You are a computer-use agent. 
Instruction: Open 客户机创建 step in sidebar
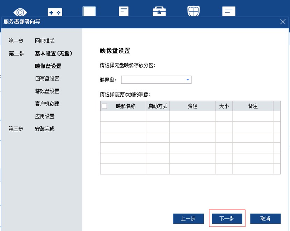(47, 104)
